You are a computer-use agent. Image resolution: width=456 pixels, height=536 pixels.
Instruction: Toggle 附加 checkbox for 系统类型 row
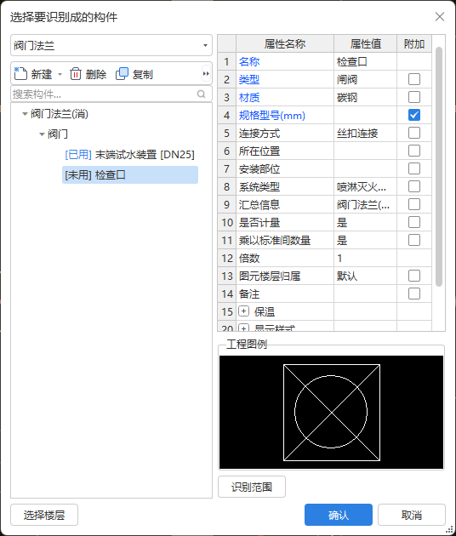click(414, 186)
